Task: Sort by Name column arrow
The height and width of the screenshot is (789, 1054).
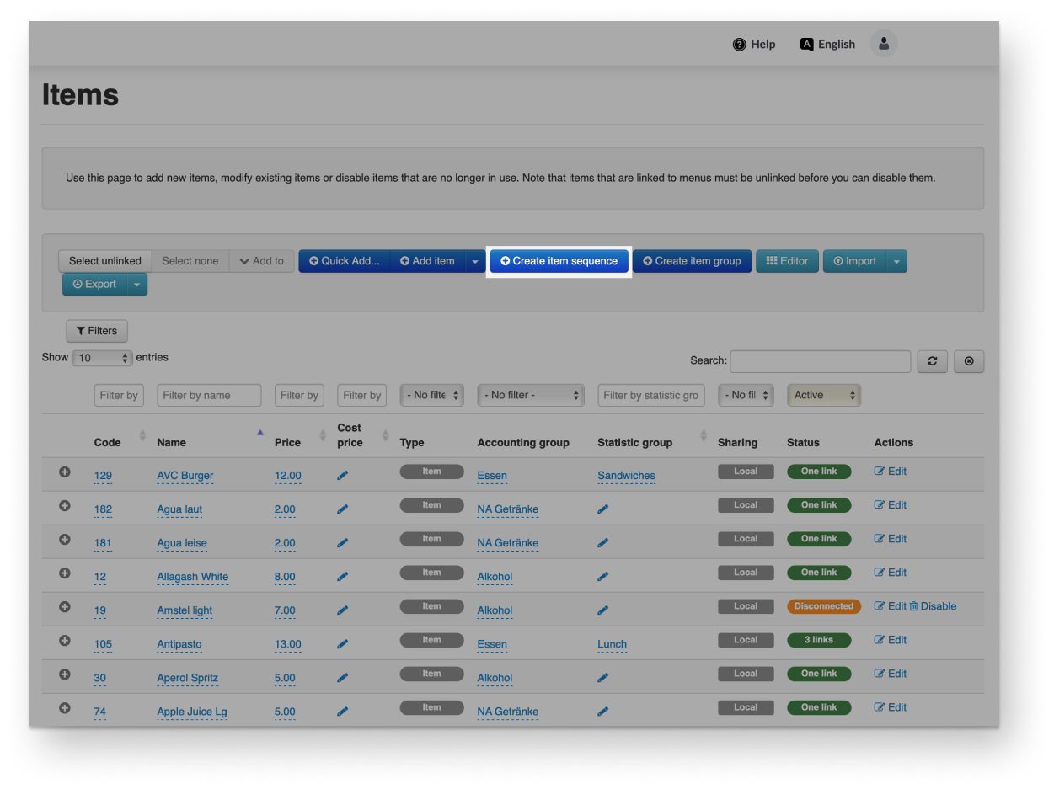Action: click(x=259, y=434)
